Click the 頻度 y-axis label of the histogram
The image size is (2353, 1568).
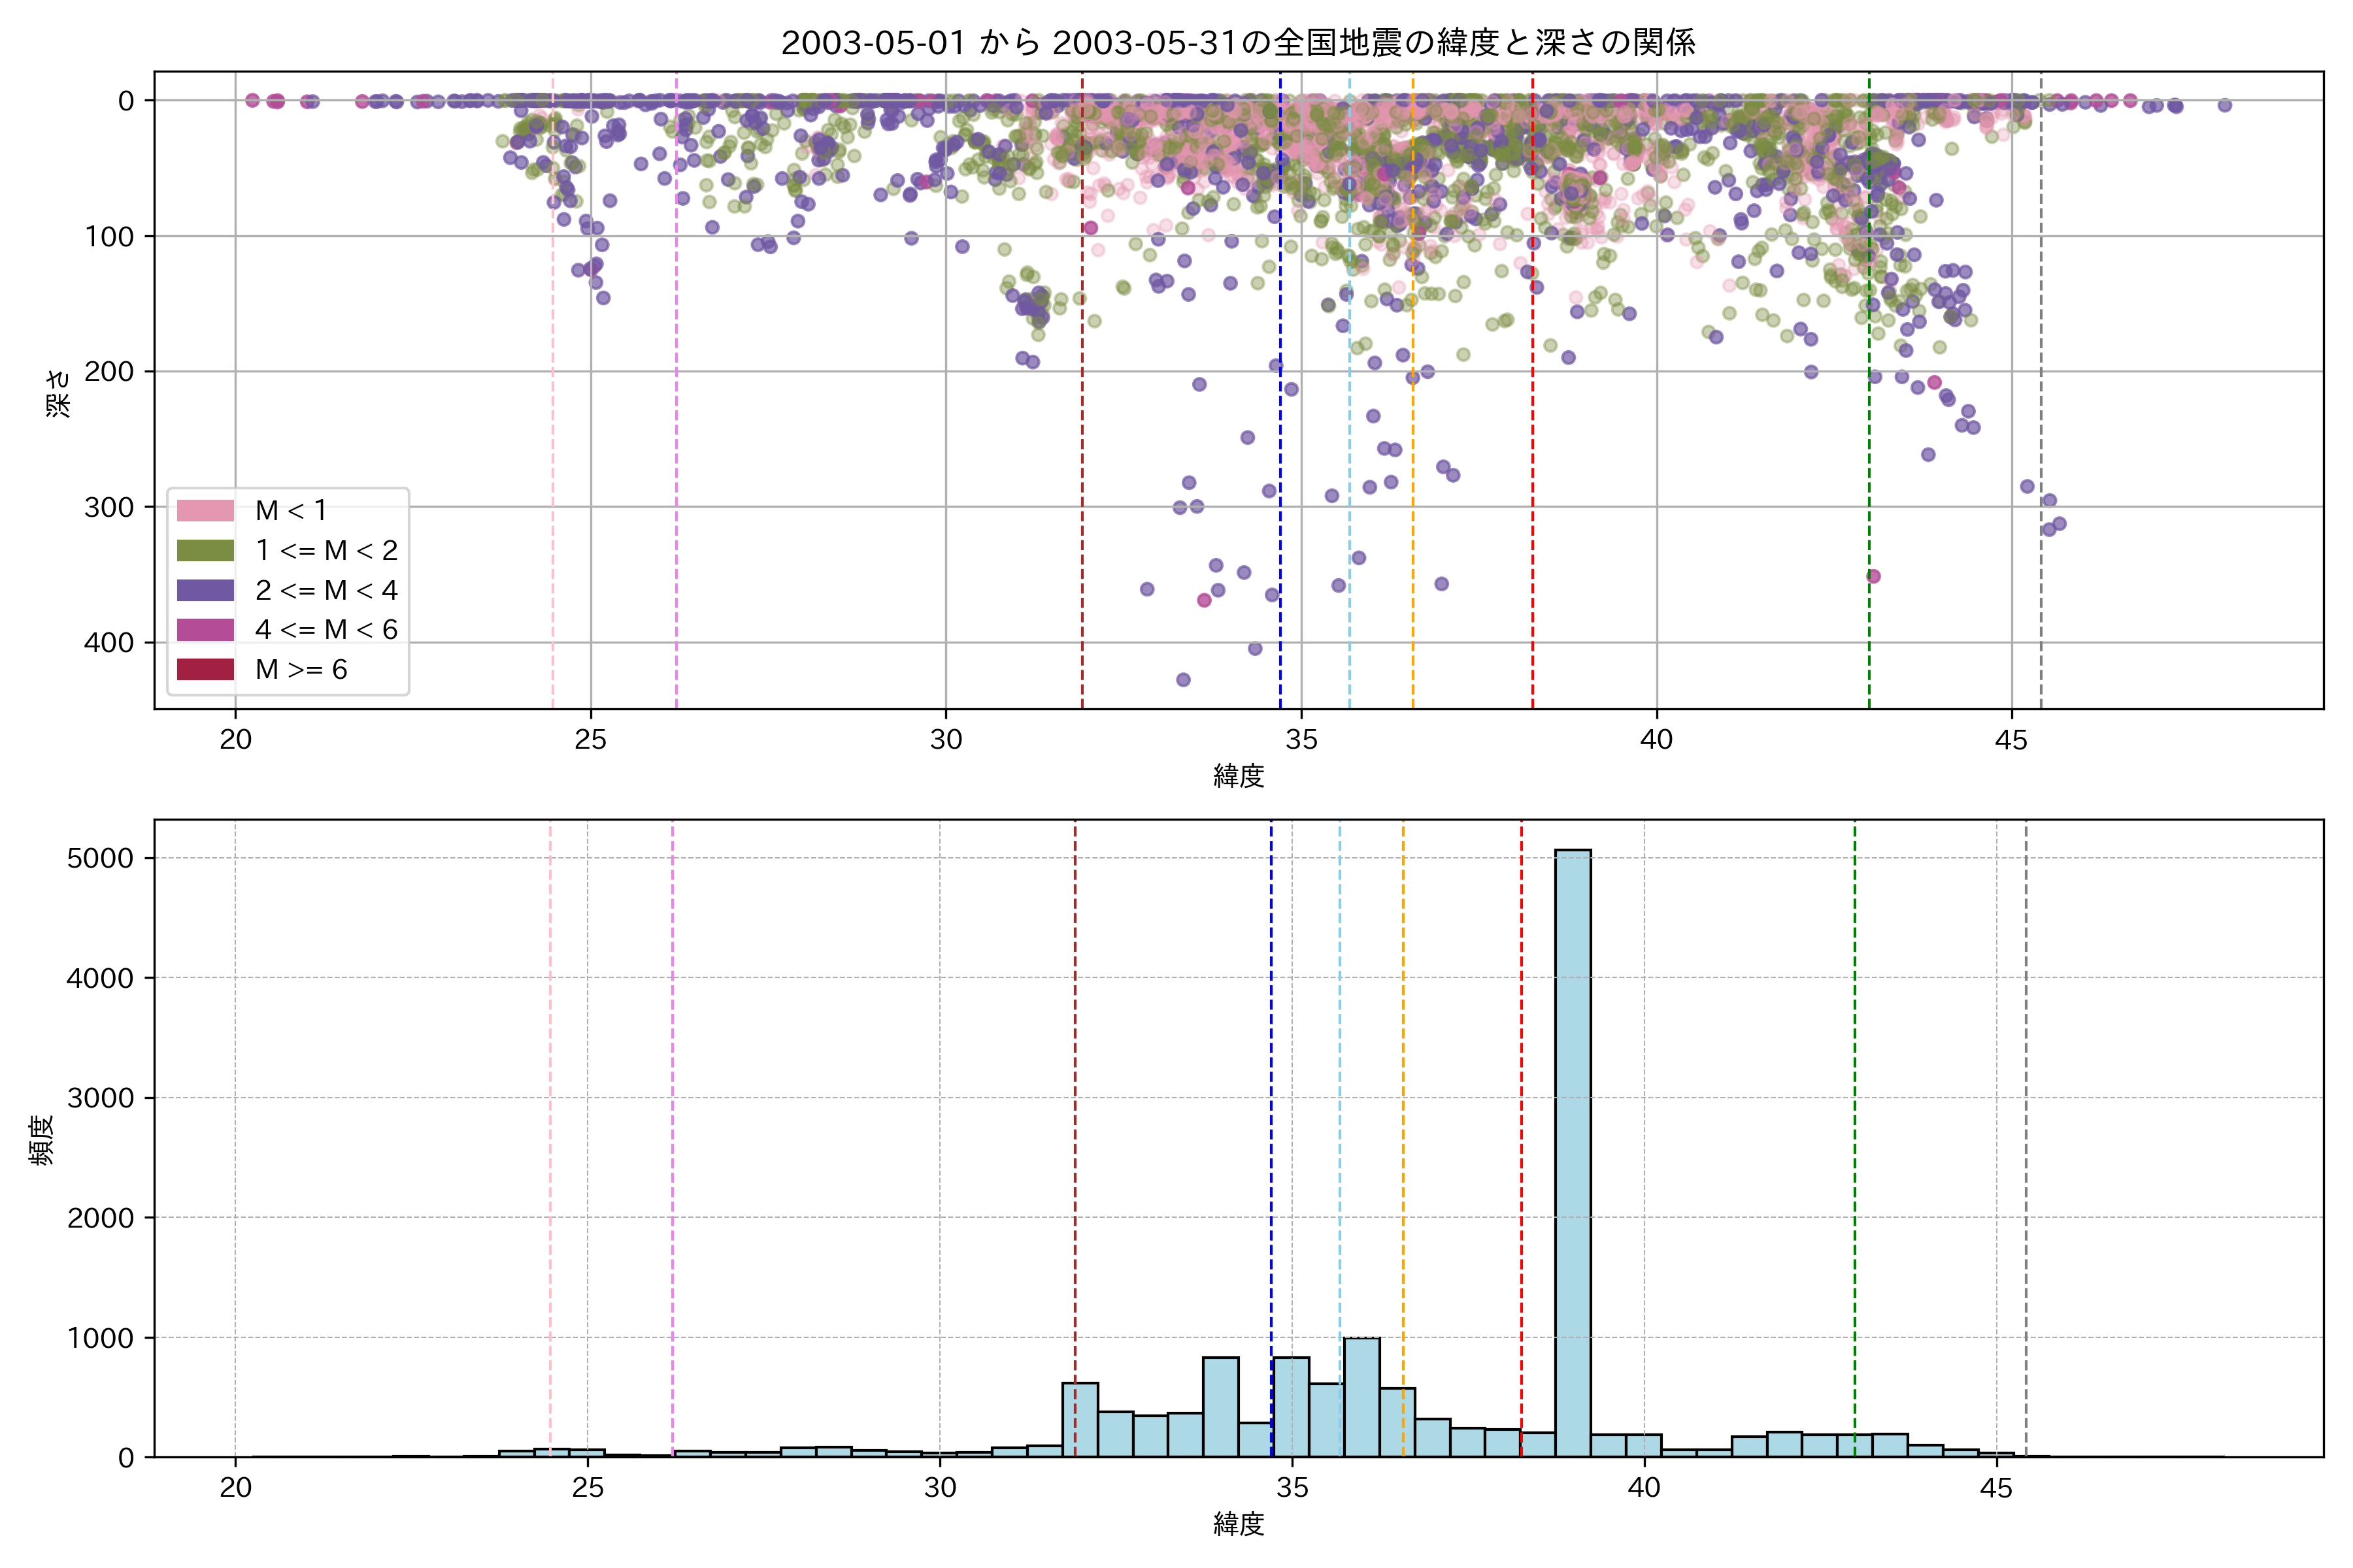point(42,1140)
